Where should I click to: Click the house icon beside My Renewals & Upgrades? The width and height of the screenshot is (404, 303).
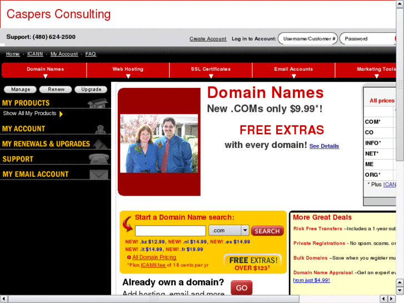[100, 144]
